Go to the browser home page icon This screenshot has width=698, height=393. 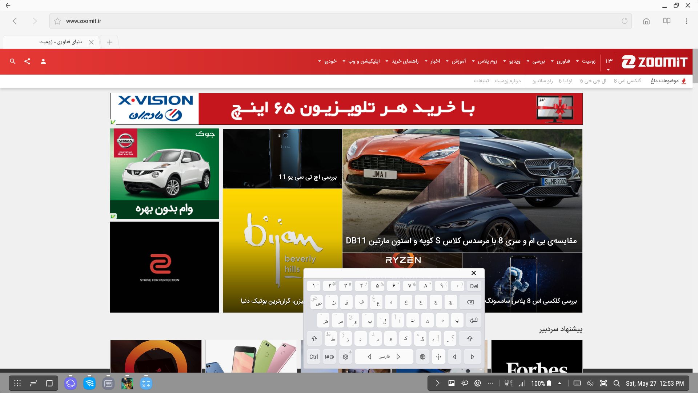pos(646,21)
